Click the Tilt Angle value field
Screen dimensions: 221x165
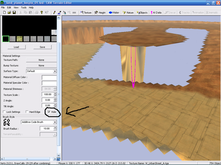(48, 106)
